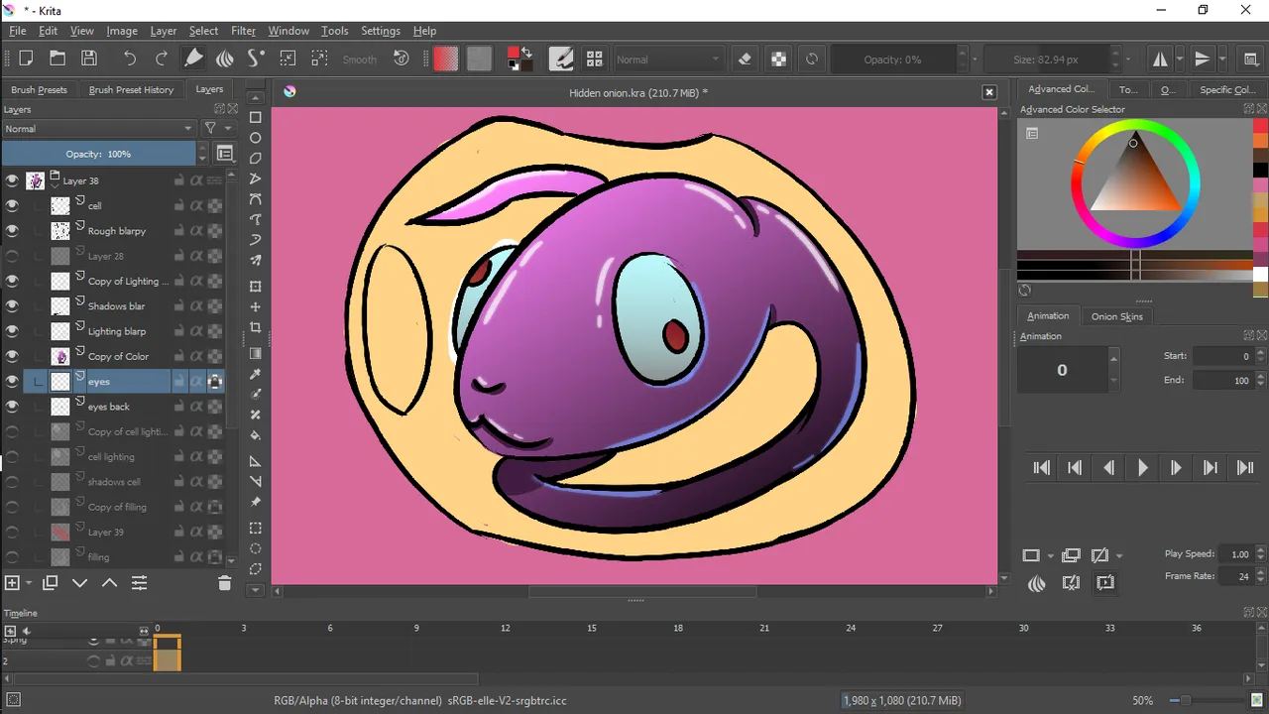Show the 'cell lighting' layer
The image size is (1269, 714).
[x=12, y=456]
